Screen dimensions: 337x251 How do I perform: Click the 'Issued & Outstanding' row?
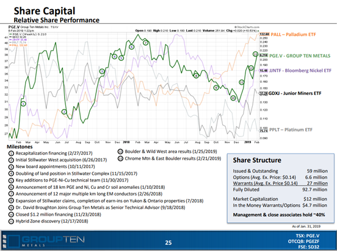pyautogui.click(x=280, y=171)
